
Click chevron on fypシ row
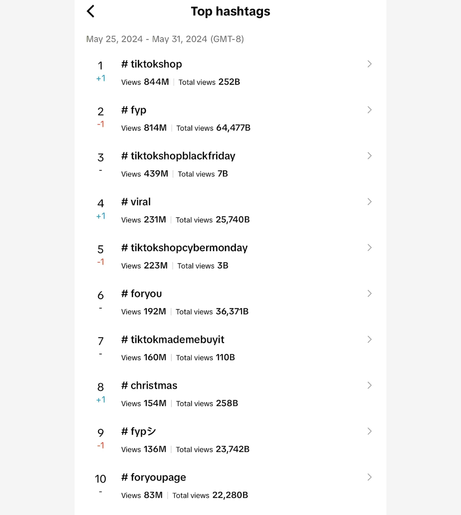pyautogui.click(x=369, y=431)
